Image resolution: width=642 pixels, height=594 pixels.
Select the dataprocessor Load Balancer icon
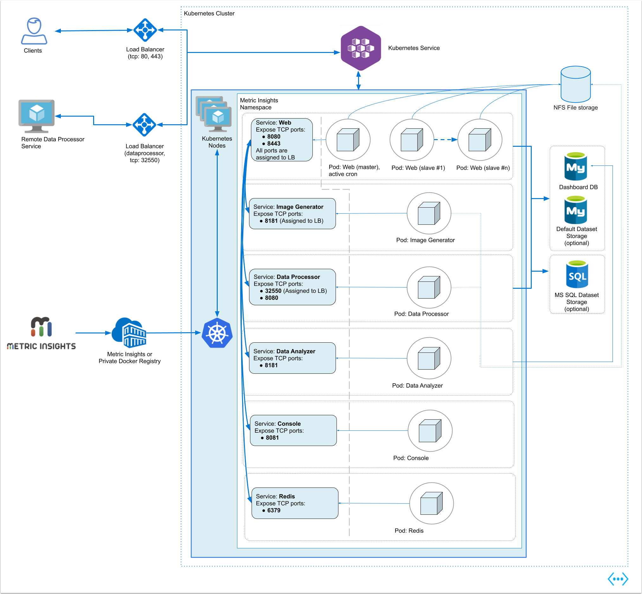[144, 125]
